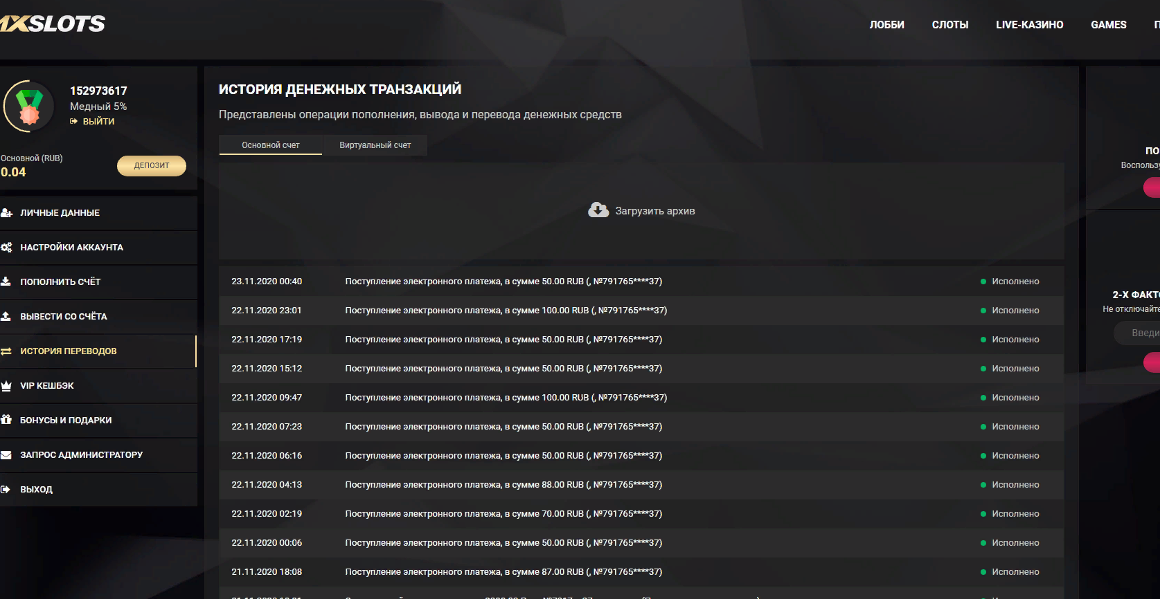Open ЛИЧНЫЕ ДАННЫЕ menu item
This screenshot has height=599, width=1160.
pos(98,213)
